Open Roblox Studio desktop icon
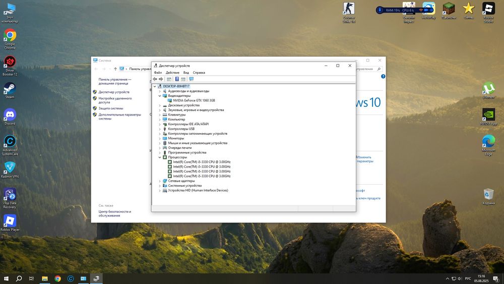504x284 pixels. coord(488,13)
